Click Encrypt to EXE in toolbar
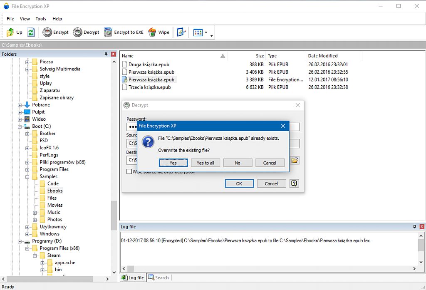 click(x=124, y=32)
